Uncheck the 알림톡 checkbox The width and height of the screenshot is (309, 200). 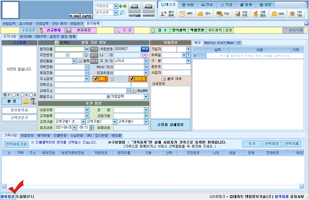[132, 79]
